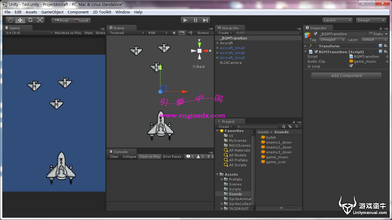
Task: Click the Project save search star icon
Action: coord(296,127)
